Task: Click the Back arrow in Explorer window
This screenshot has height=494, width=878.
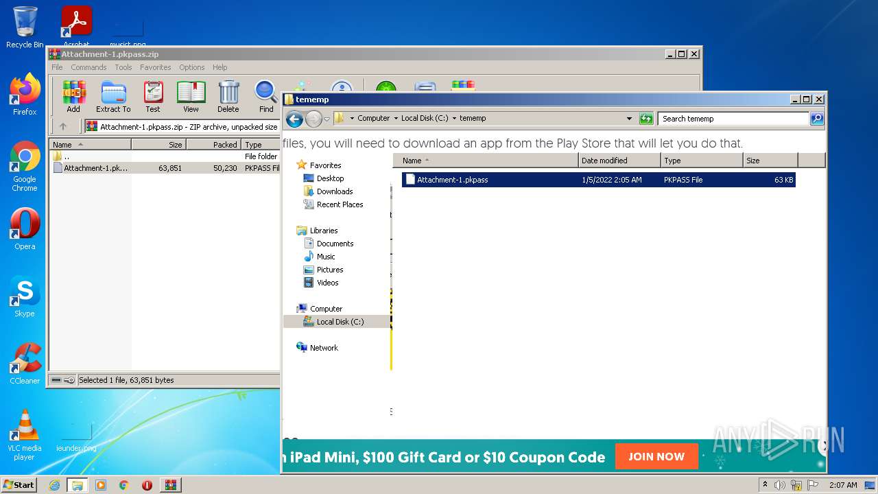Action: [294, 119]
